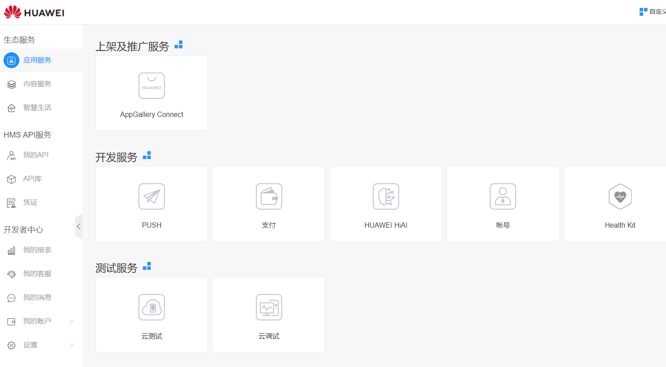Viewport: 666px width, 367px height.
Task: Open API库 menu item
Action: coord(41,179)
